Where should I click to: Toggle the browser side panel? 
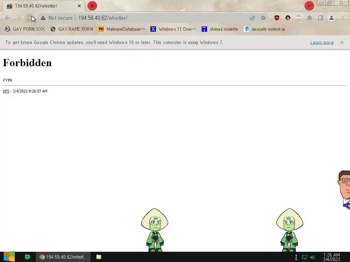click(321, 18)
